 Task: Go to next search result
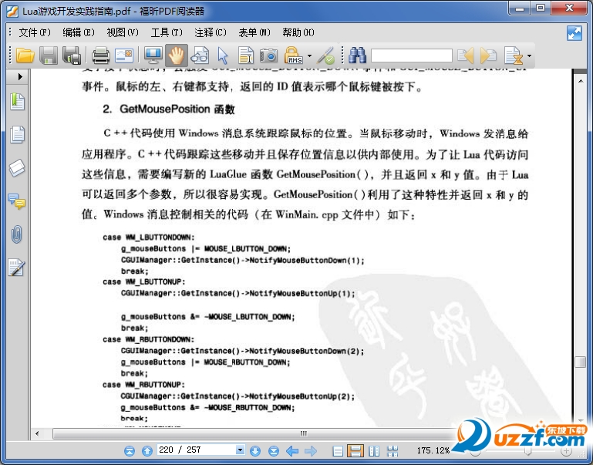[488, 56]
